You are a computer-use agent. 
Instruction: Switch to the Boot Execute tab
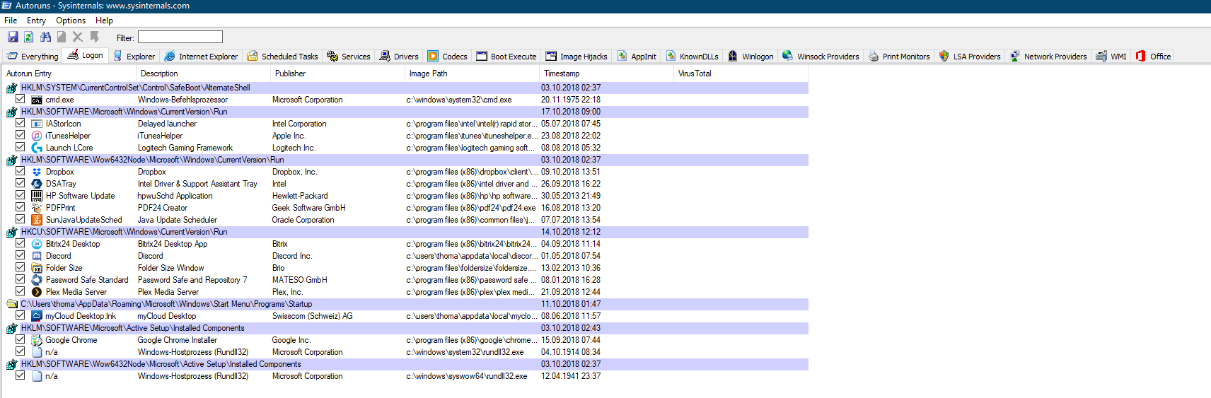tap(506, 57)
